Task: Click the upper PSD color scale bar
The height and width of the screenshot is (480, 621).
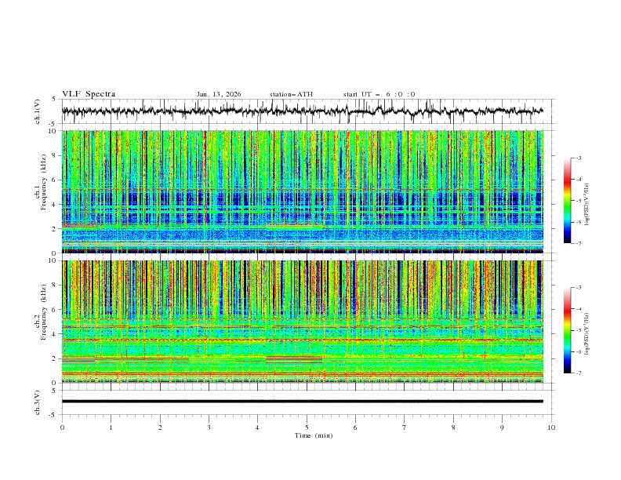Action: point(567,200)
